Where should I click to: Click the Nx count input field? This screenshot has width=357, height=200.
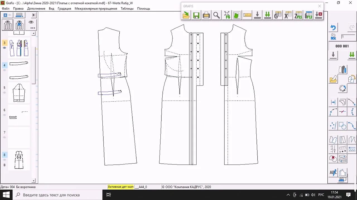(x=348, y=37)
